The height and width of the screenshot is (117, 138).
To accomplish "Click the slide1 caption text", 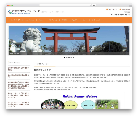I will click(x=15, y=53).
